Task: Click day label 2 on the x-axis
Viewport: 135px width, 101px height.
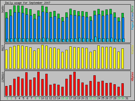Action: pyautogui.click(x=11, y=98)
